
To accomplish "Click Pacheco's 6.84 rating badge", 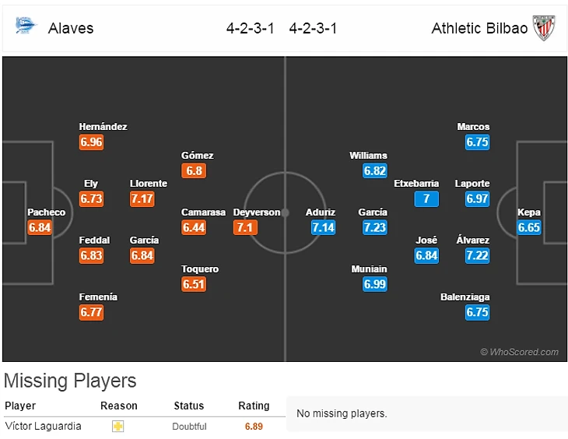I will coord(40,227).
